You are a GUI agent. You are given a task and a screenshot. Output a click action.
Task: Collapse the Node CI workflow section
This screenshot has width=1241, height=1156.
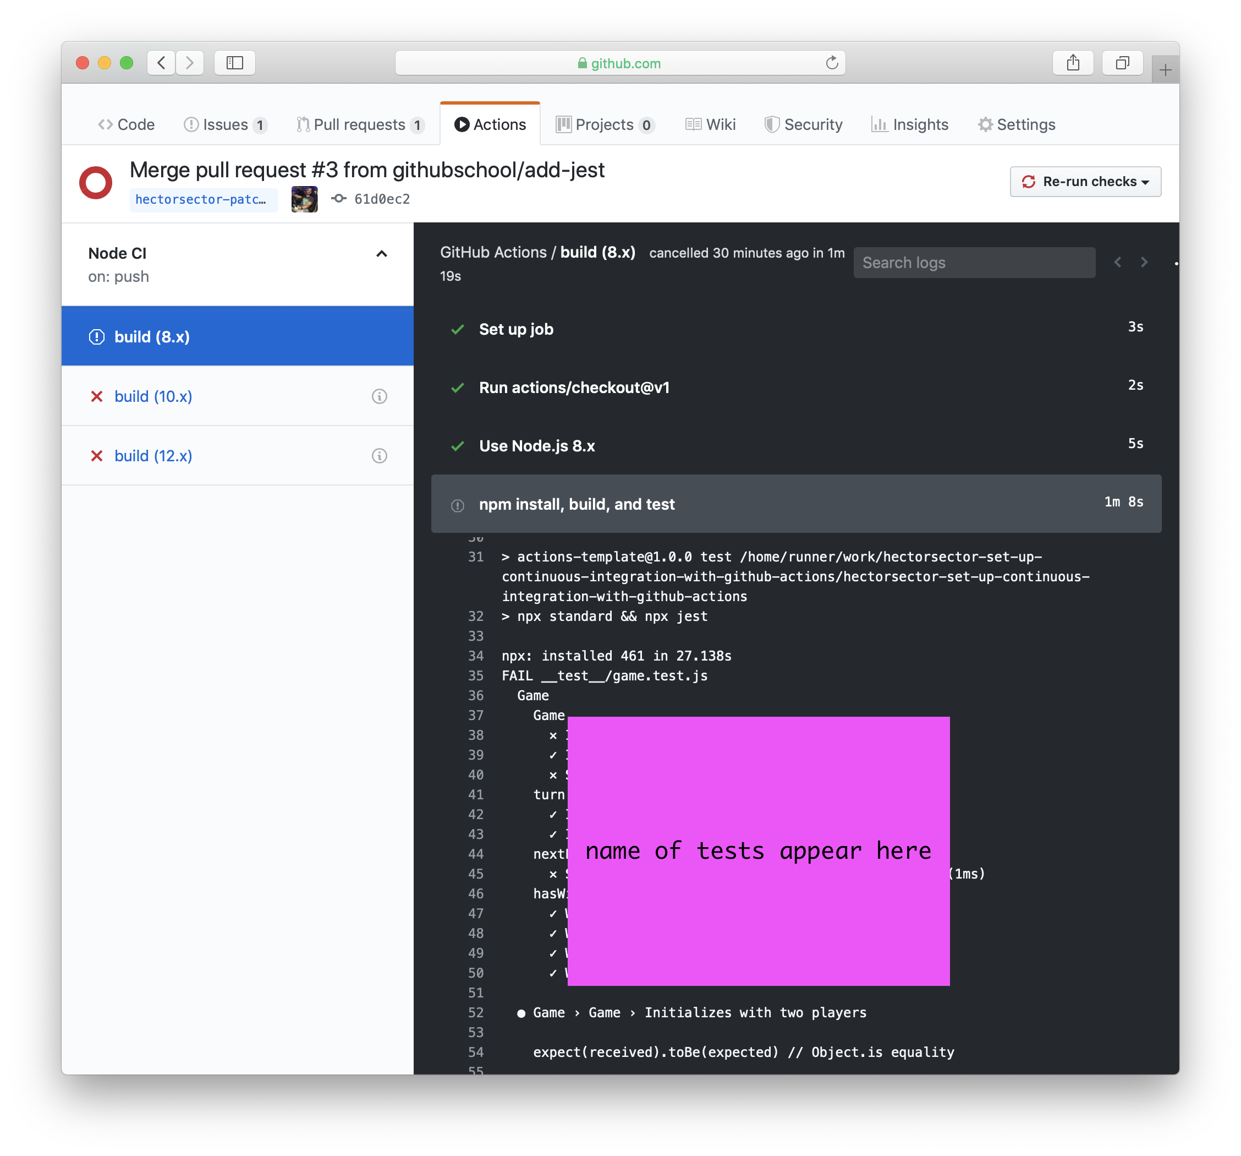tap(381, 254)
